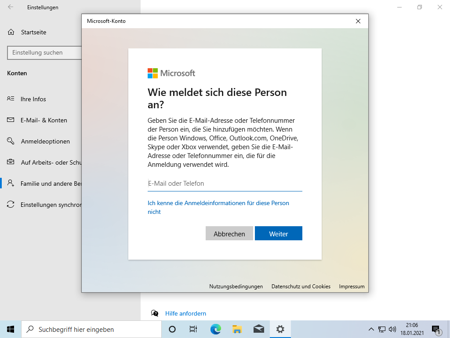Open E-Mail- & Konten settings

tap(44, 121)
